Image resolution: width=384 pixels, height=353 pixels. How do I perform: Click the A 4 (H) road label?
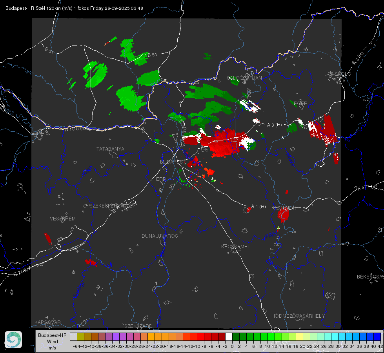258,207
